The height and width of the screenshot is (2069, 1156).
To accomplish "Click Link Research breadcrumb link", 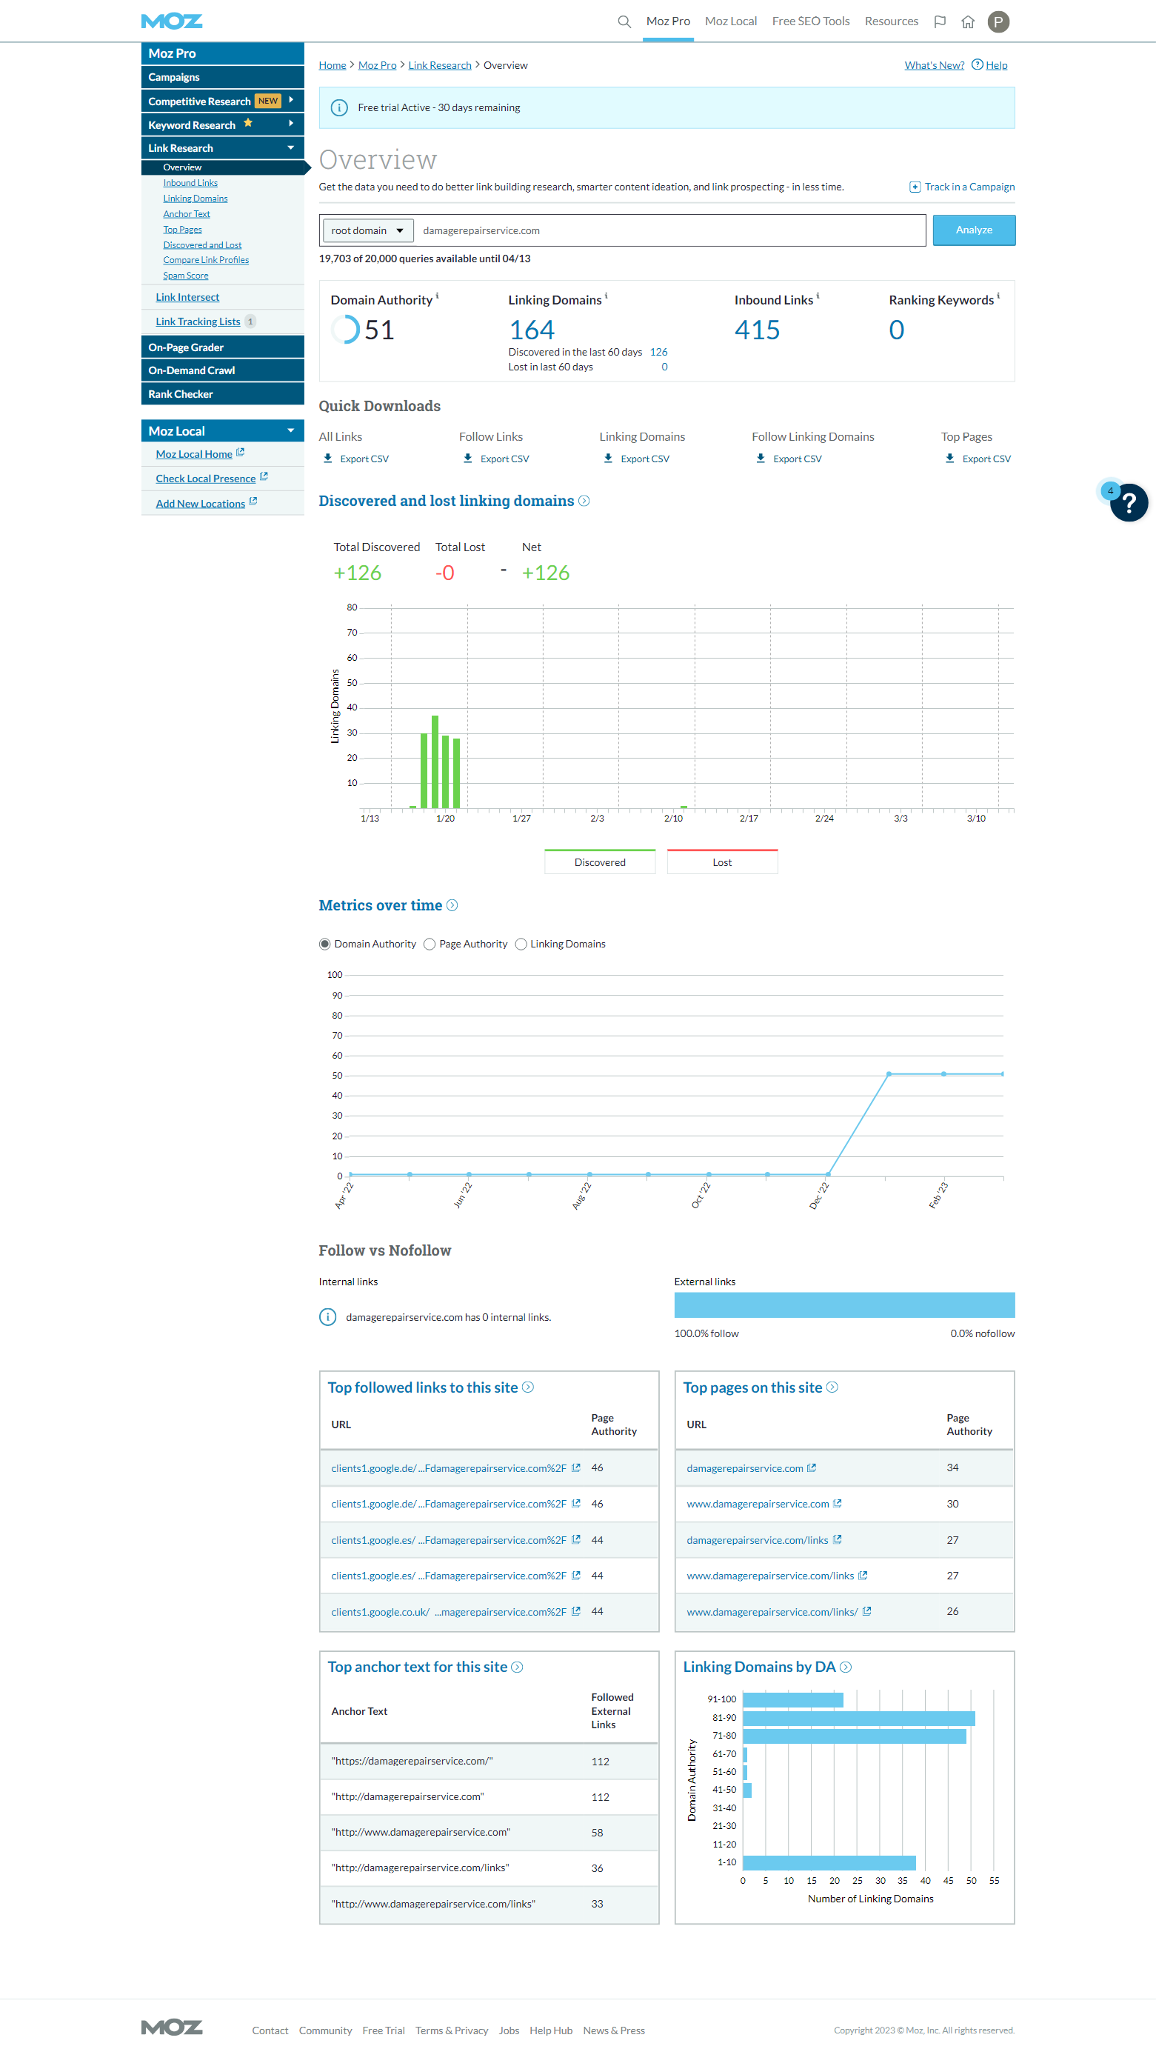I will coord(439,65).
